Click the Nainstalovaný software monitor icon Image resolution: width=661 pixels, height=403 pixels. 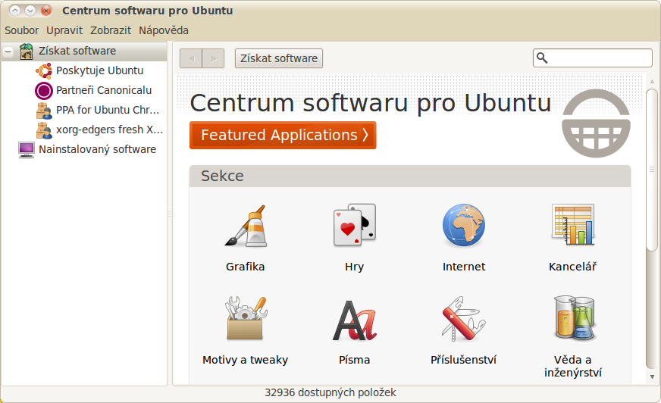[x=27, y=150]
